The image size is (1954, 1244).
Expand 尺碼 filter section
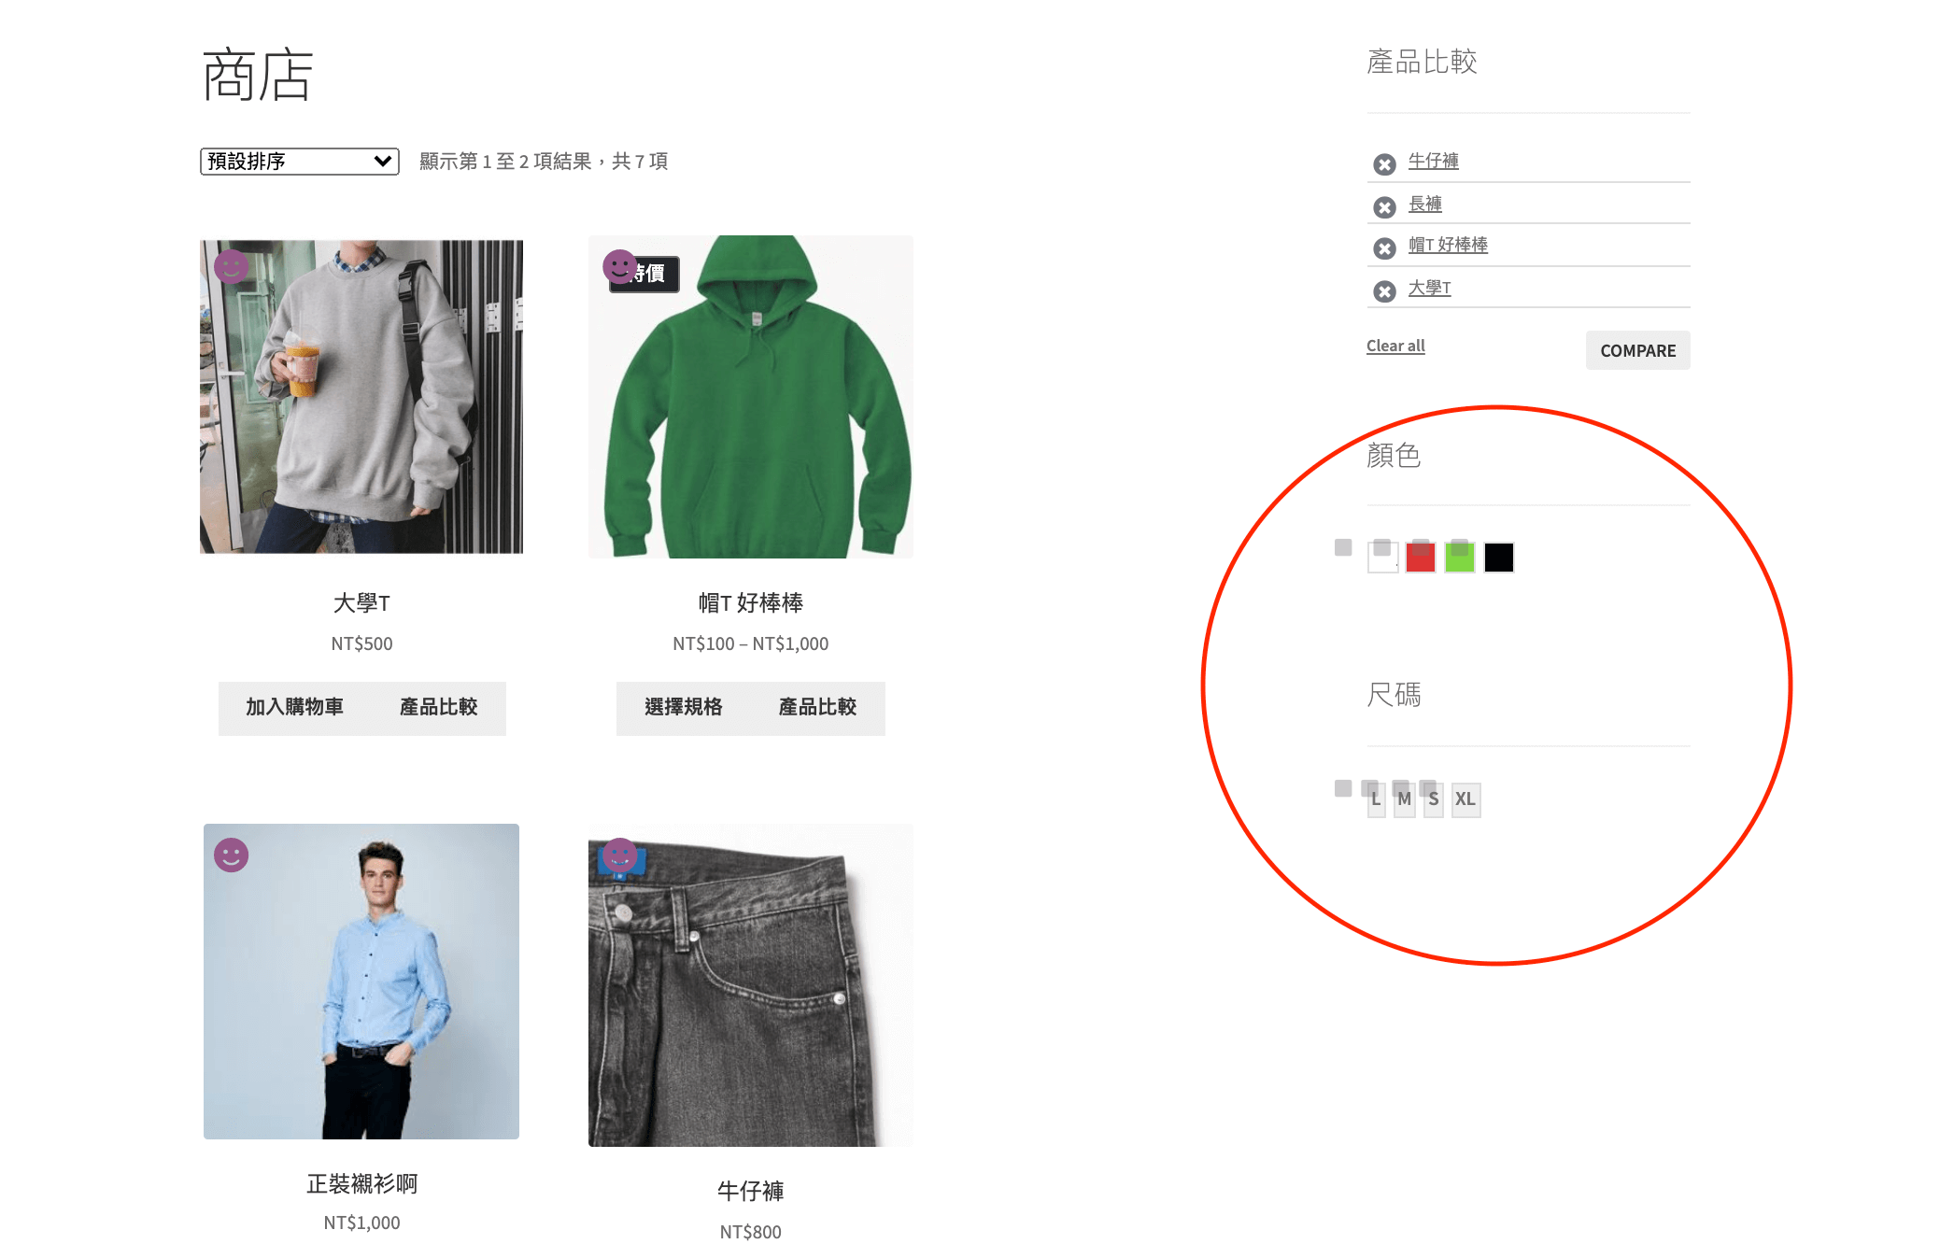click(x=1395, y=693)
